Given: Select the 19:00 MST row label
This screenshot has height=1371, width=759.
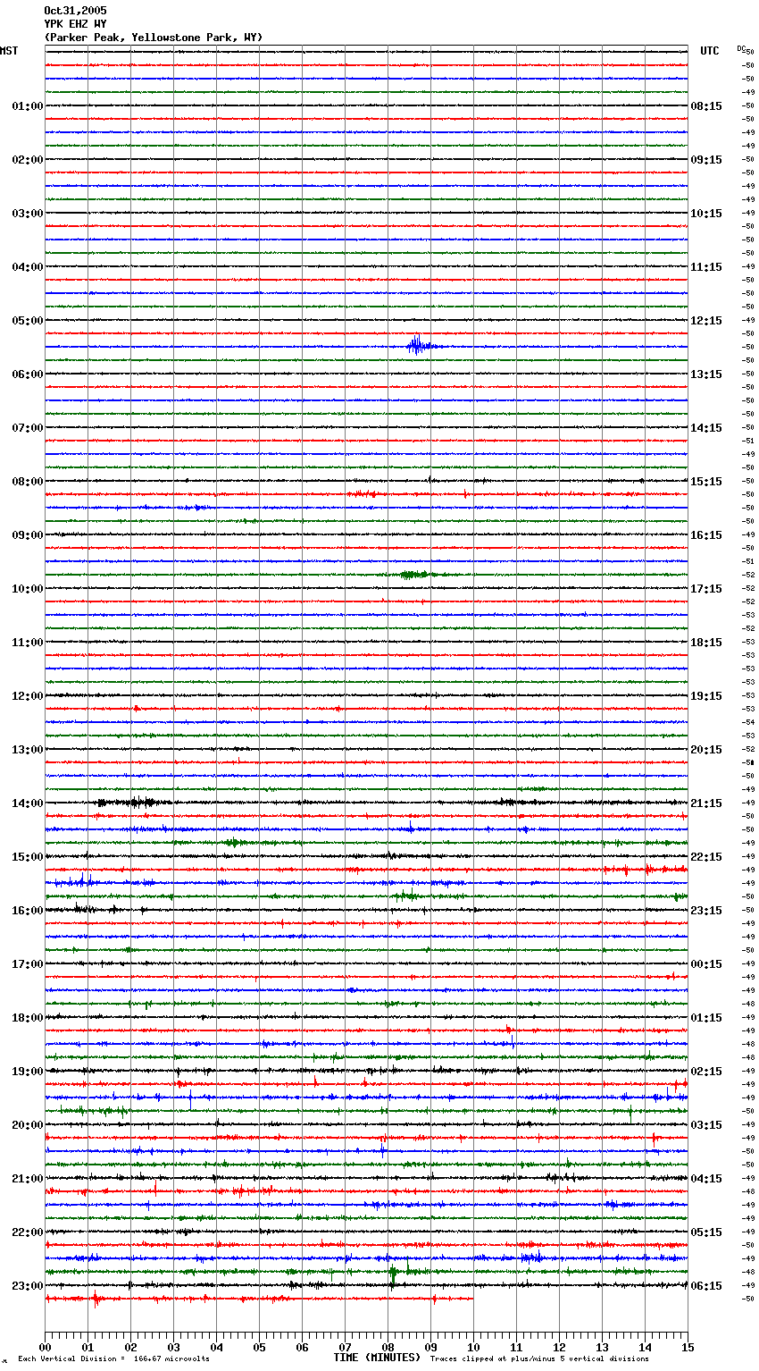Looking at the screenshot, I should (x=28, y=1072).
